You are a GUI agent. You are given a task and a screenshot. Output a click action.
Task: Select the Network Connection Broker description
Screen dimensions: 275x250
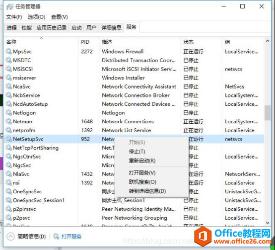tap(136, 95)
